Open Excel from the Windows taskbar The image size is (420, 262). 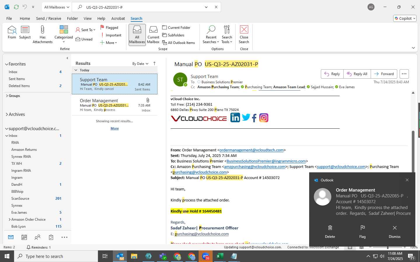click(220, 256)
